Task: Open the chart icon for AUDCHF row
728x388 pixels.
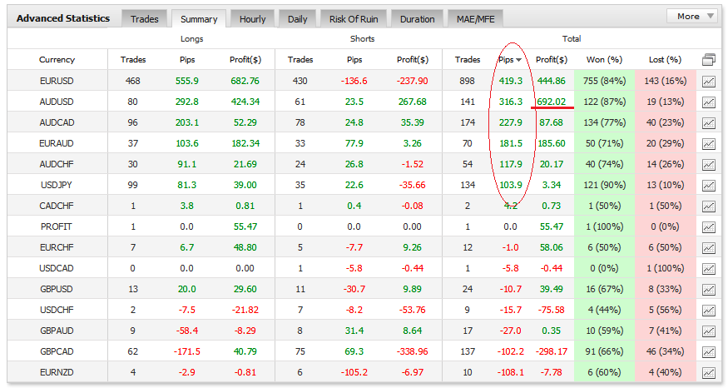Action: click(x=709, y=165)
